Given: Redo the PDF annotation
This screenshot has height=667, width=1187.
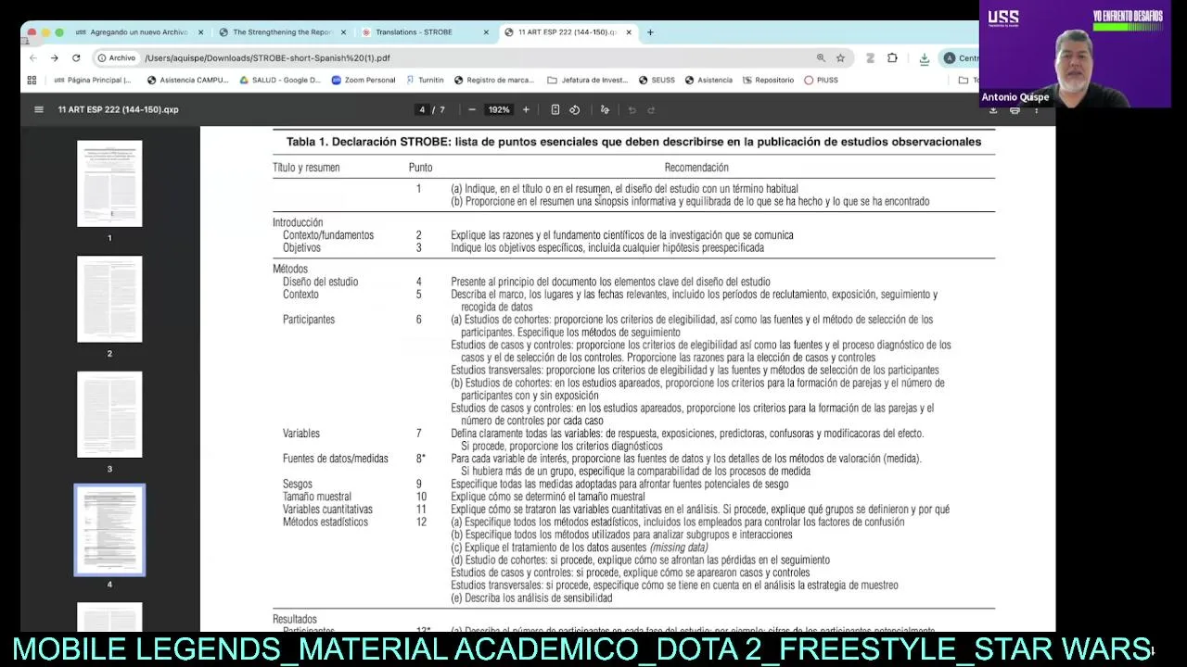Looking at the screenshot, I should (651, 109).
